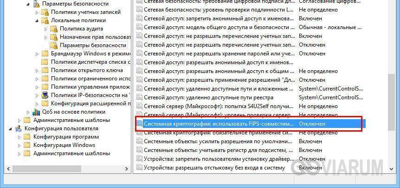Click policy icon for модель общего доступа и безопасности
Viewport: 400px width, 188px height.
click(139, 27)
